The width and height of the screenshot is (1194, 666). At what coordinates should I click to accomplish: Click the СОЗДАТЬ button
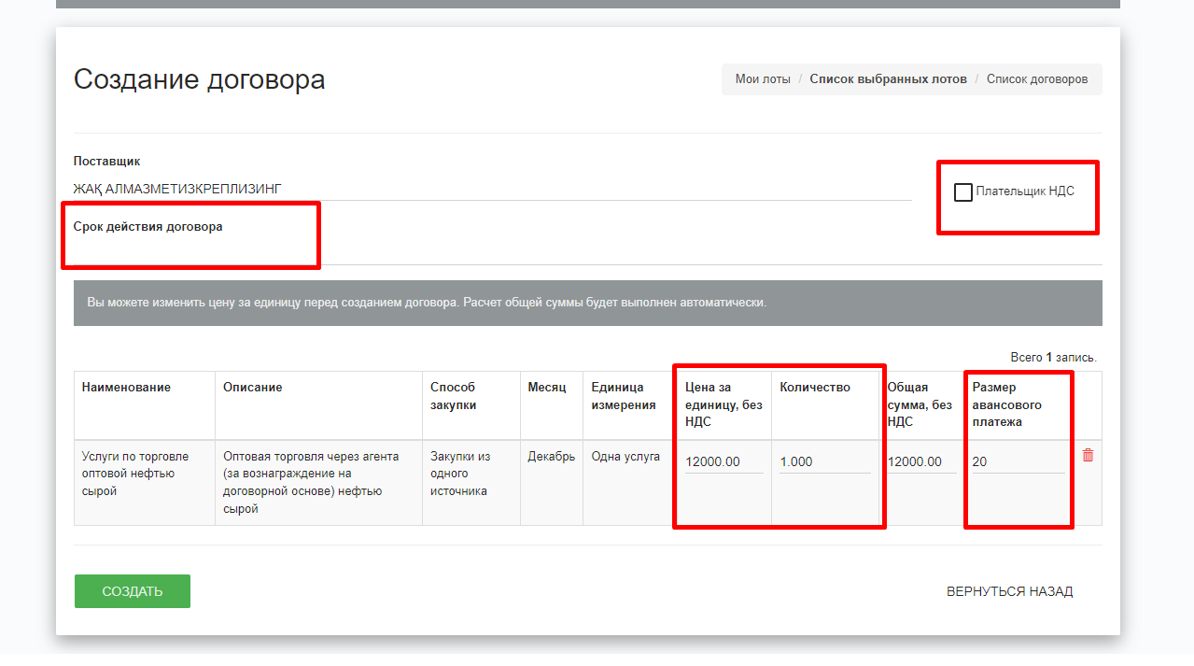(x=133, y=591)
